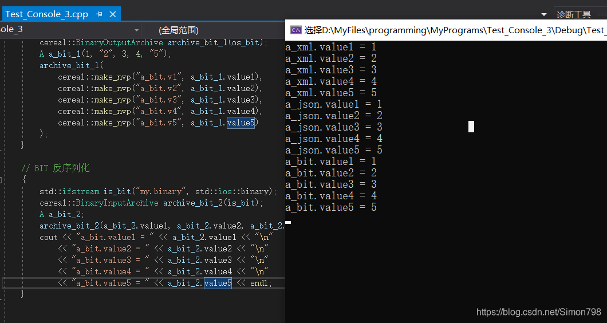This screenshot has width=607, height=323.
Task: Pin the Test_Console_3.cpp tab
Action: pyautogui.click(x=99, y=14)
